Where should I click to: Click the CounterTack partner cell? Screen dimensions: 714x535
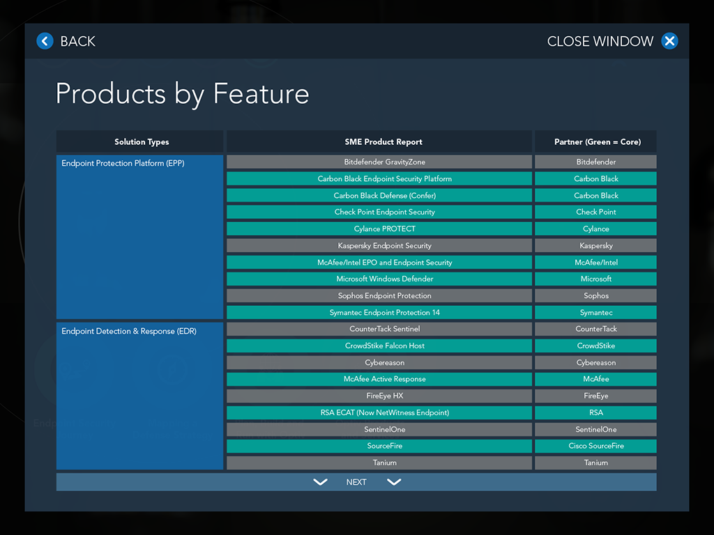tap(595, 329)
